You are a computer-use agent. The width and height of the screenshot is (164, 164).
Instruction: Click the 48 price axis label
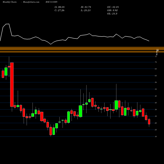tap(156, 96)
